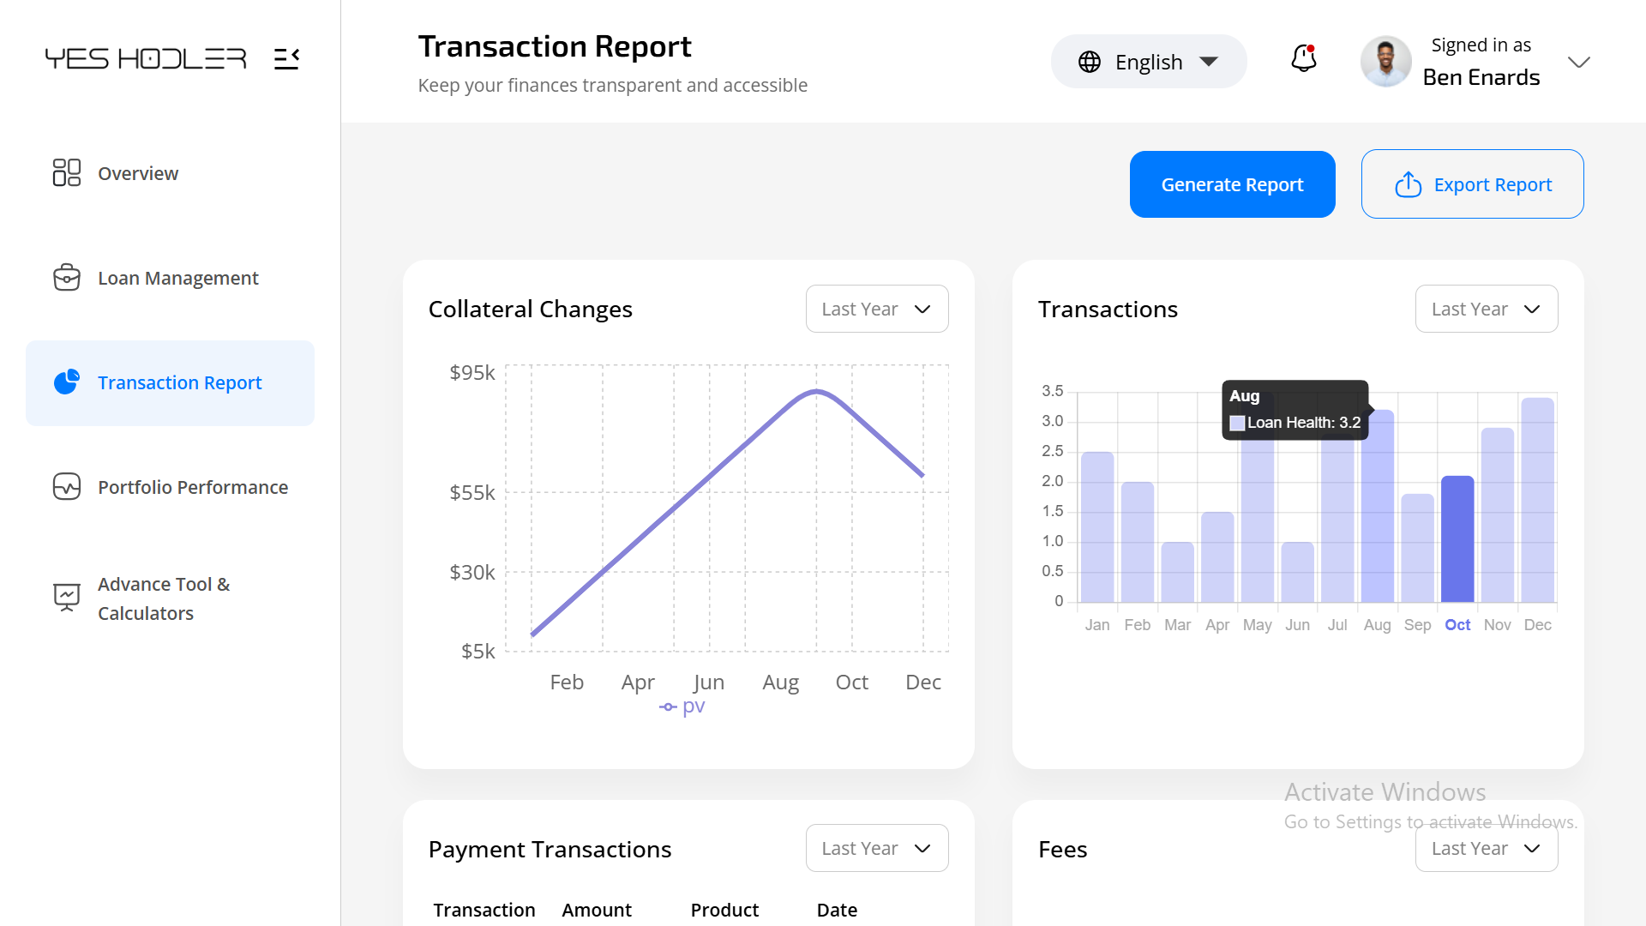
Task: Open the Loan Management menu item
Action: click(x=177, y=278)
